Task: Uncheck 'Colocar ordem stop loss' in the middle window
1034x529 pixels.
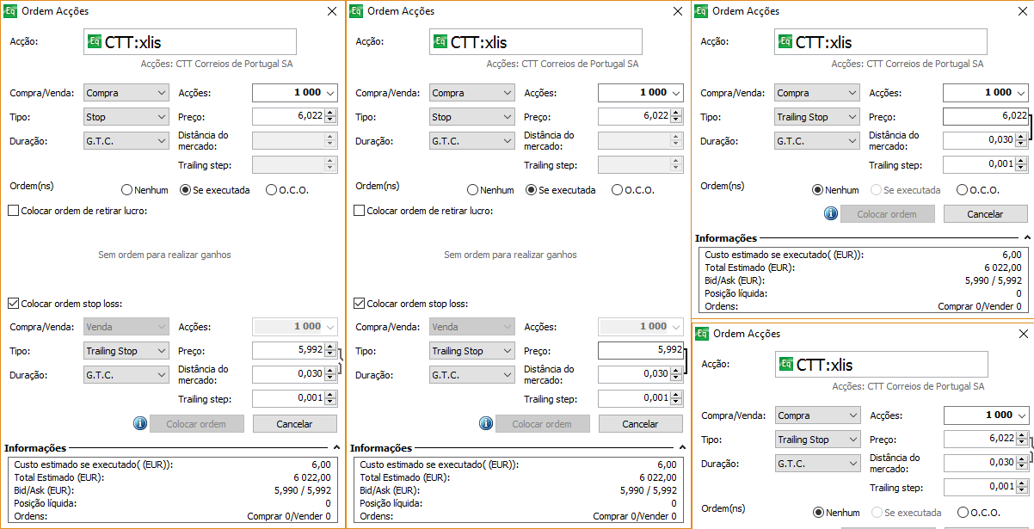Action: point(359,304)
